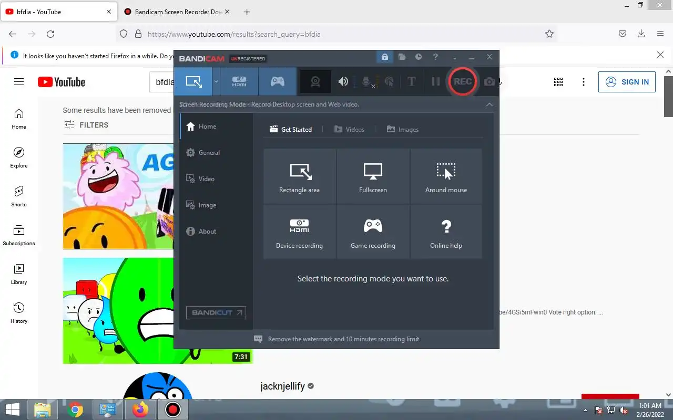Open the Online help tile
Screen dimensions: 673x420
[446, 232]
